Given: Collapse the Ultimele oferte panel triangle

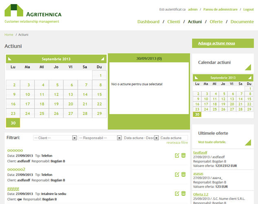Looking at the screenshot, I should point(248,142).
